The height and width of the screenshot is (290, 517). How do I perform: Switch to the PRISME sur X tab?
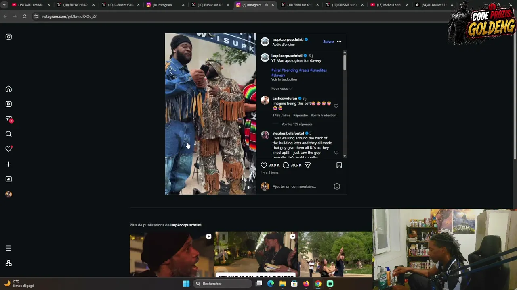(x=344, y=5)
